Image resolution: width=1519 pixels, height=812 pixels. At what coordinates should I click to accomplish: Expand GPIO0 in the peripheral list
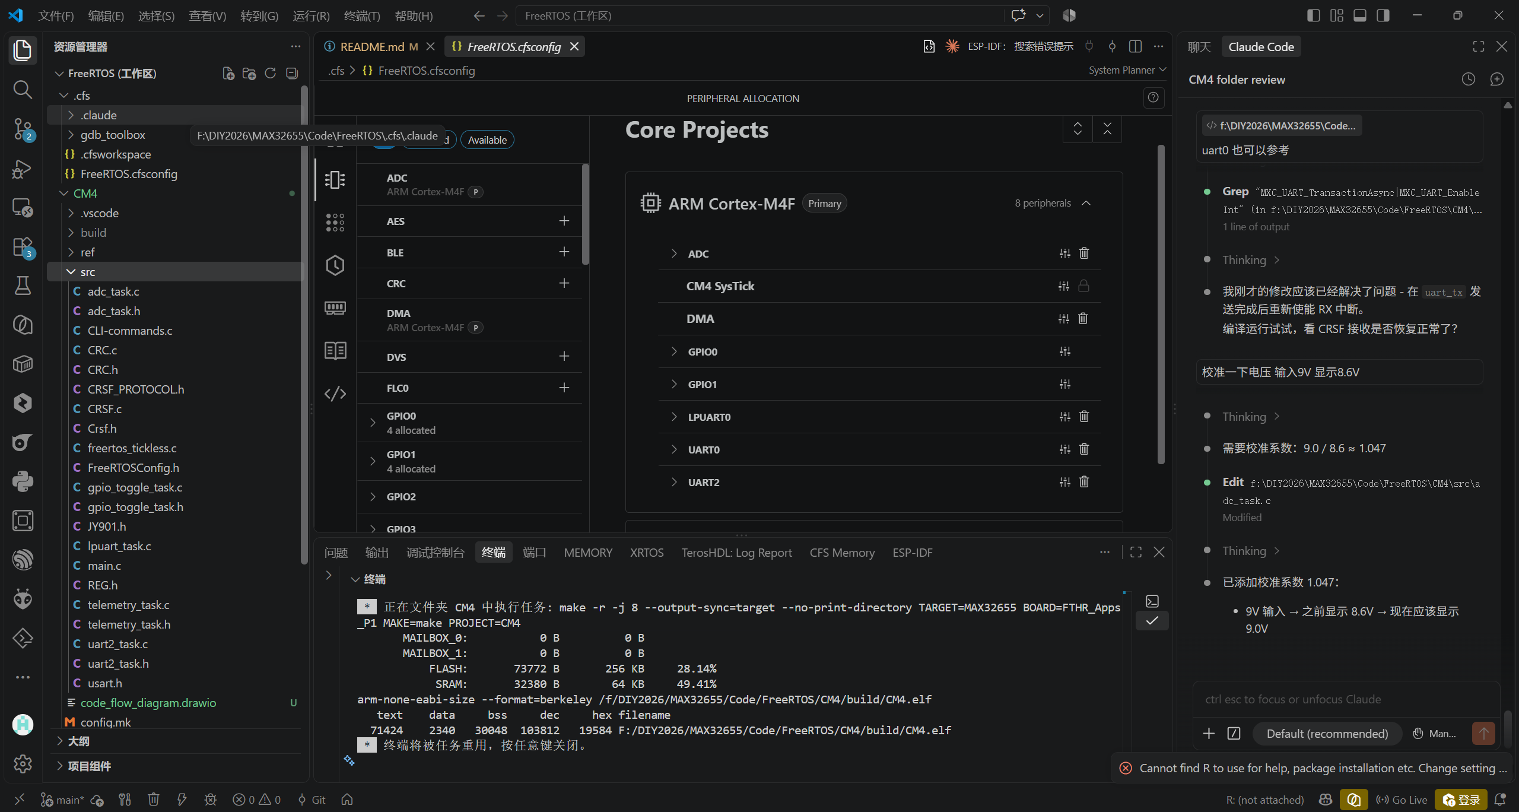pyautogui.click(x=373, y=423)
